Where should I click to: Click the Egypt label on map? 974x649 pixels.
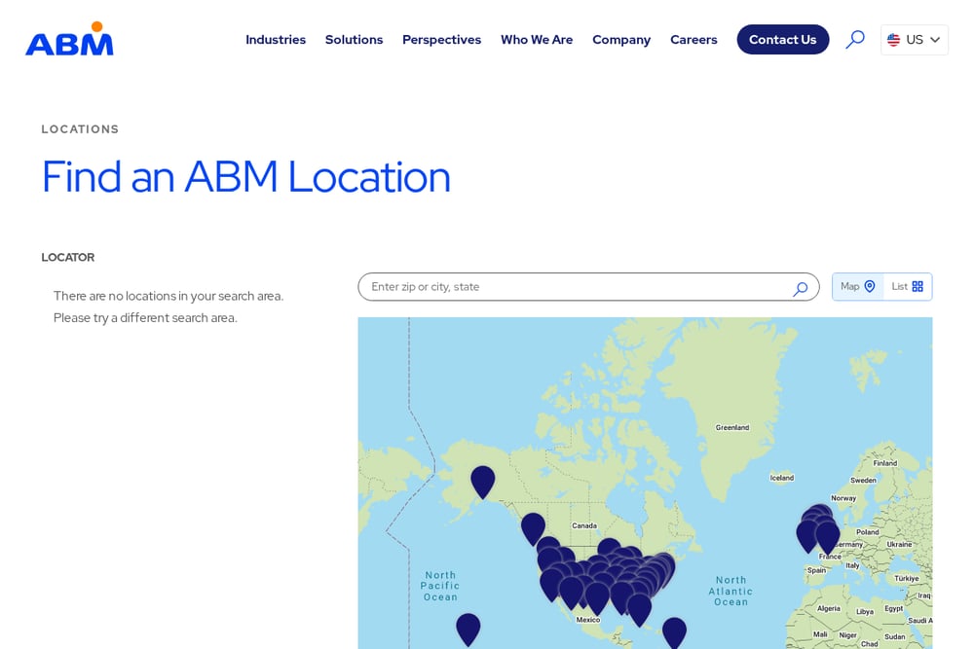(894, 609)
